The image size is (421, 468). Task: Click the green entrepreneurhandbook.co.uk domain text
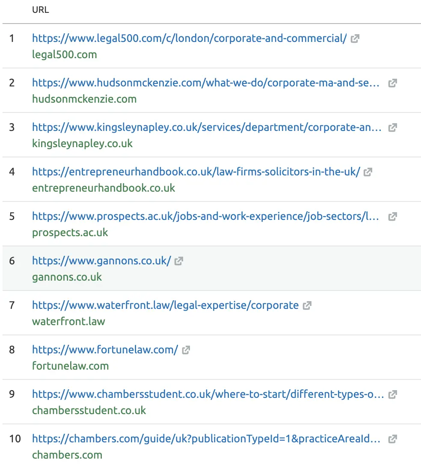[104, 188]
